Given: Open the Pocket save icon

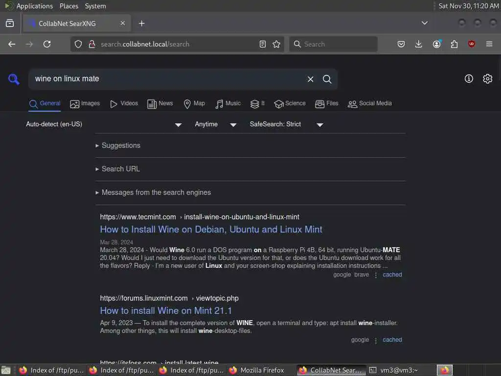Looking at the screenshot, I should tap(401, 44).
